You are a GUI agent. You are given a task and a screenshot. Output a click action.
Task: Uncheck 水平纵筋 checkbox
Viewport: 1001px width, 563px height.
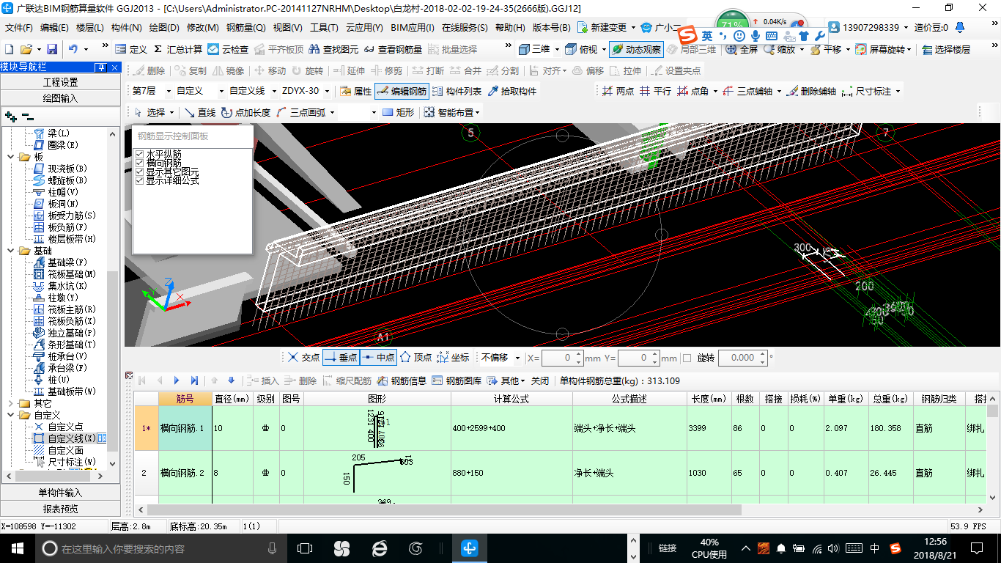[139, 154]
